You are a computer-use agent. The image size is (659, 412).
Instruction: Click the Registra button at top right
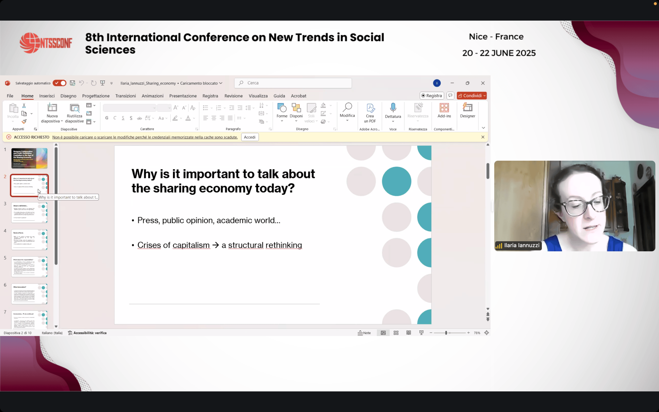(x=432, y=96)
